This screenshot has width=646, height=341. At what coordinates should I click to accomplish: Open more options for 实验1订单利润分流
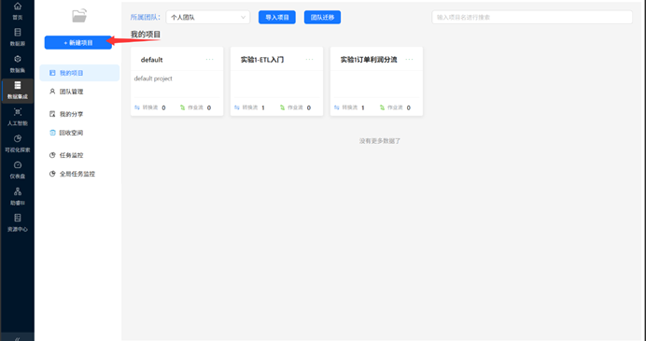(409, 60)
